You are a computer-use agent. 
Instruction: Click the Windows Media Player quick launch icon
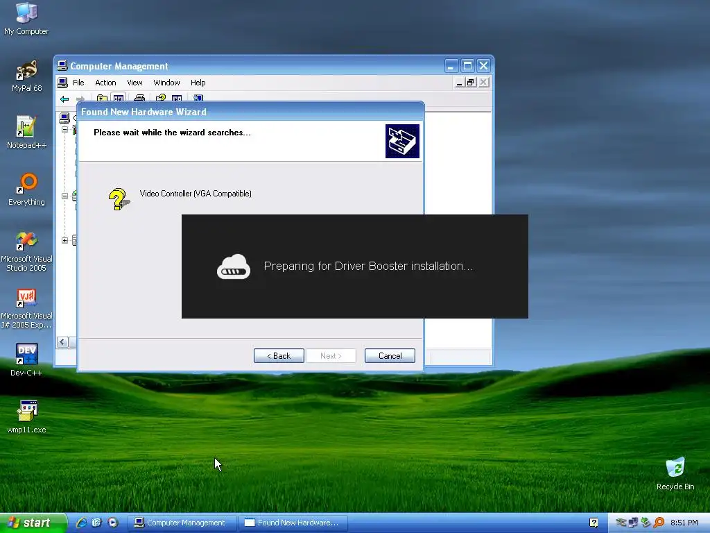pyautogui.click(x=113, y=523)
